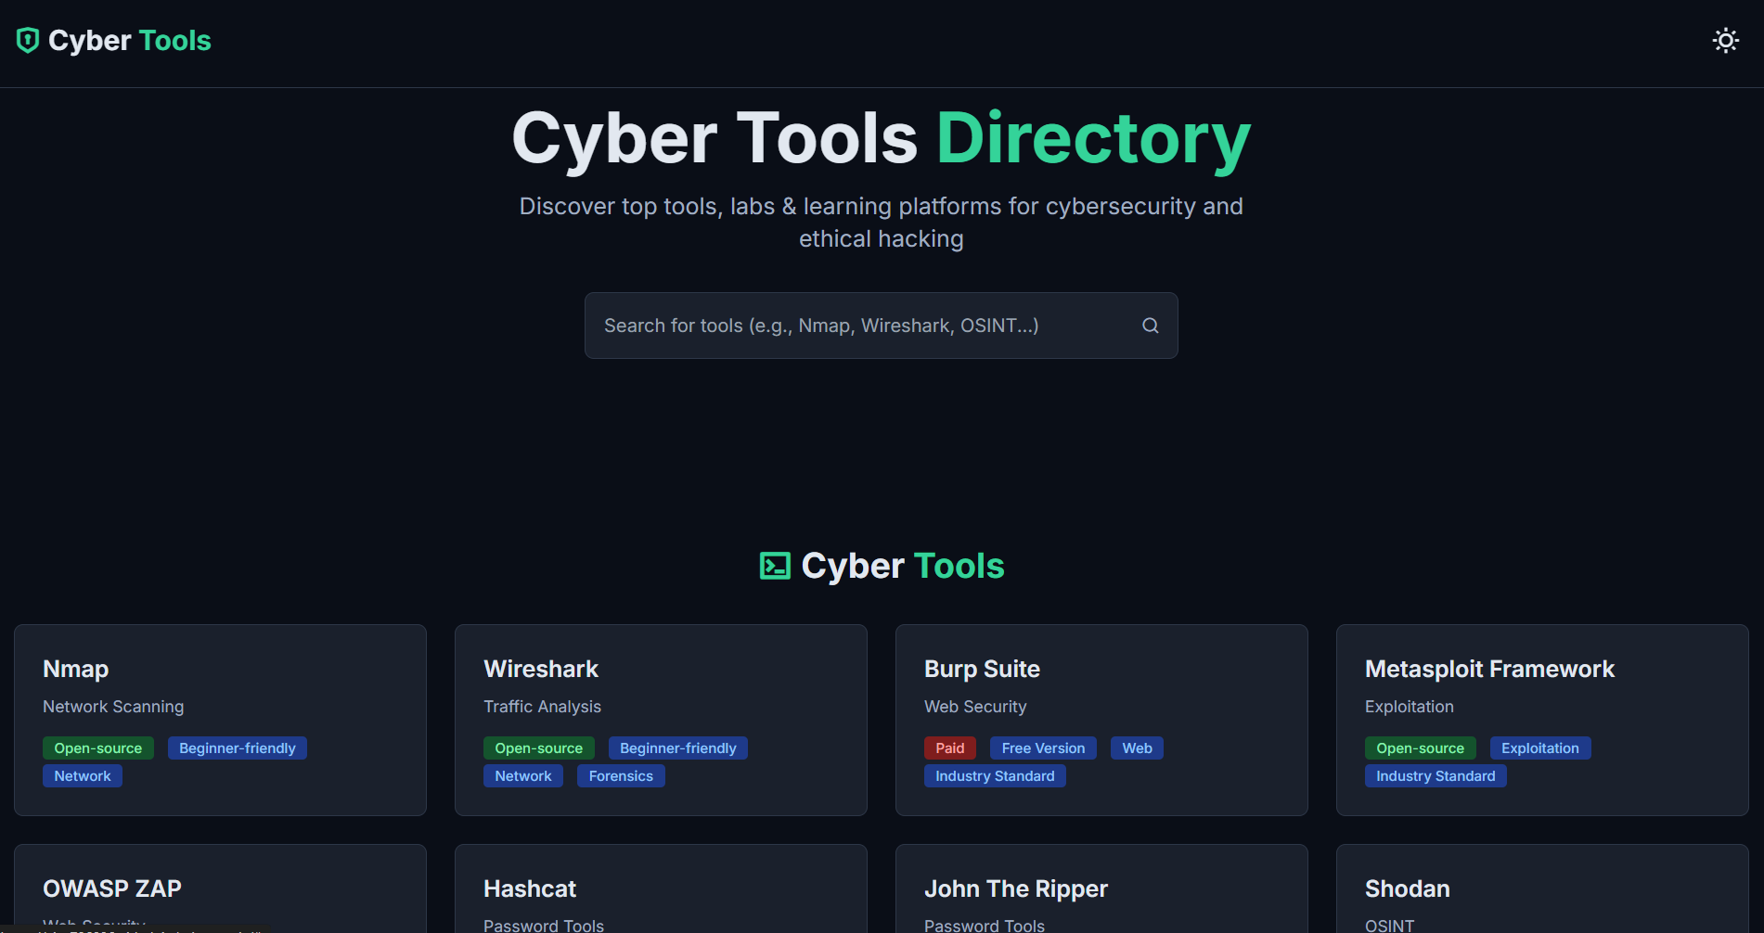This screenshot has height=933, width=1764.
Task: Click the search magnifier icon
Action: 1150,326
